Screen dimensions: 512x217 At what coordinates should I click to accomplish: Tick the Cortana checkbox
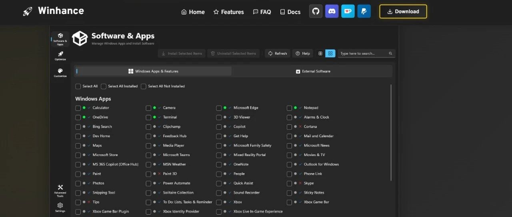click(289, 127)
